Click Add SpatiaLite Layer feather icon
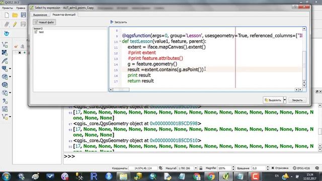Image resolution: width=322 pixels, height=181 pixels. pos(5,61)
